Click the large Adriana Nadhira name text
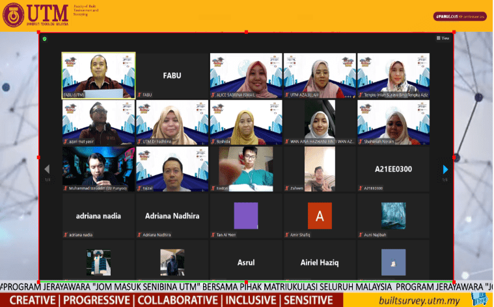This screenshot has width=494, height=307. point(172,216)
